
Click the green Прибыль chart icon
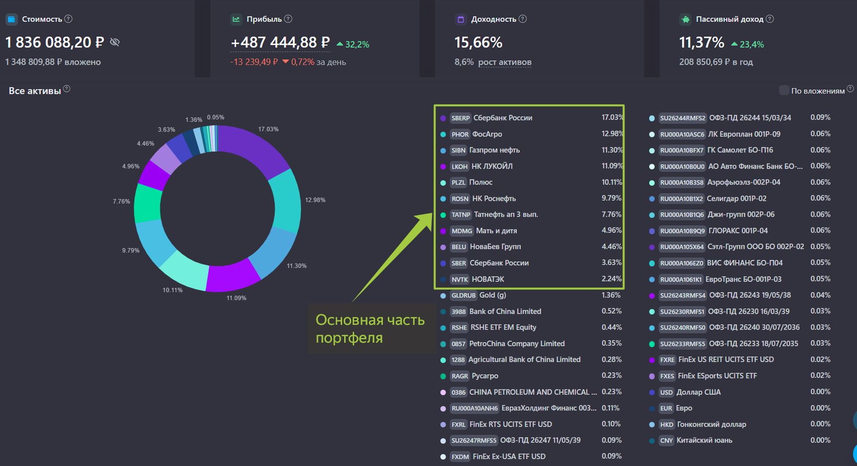click(x=236, y=19)
